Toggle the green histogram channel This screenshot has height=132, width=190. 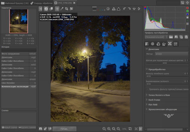[x=187, y=11]
